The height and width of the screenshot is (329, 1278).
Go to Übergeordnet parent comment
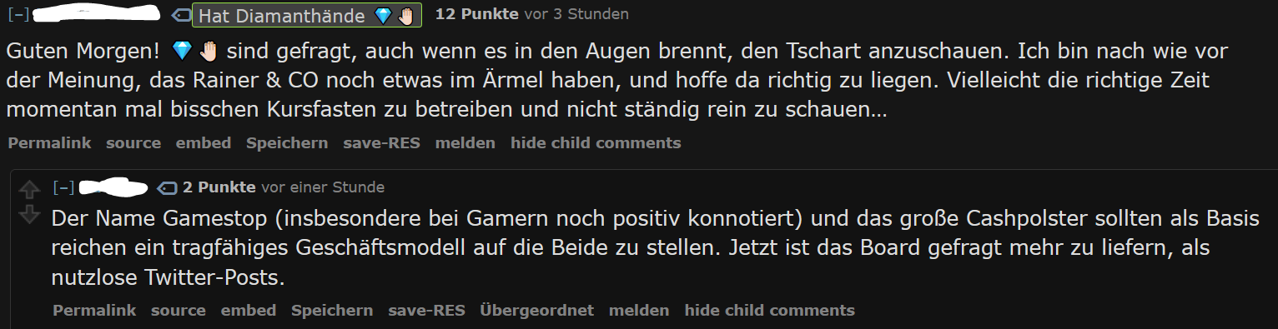click(537, 311)
